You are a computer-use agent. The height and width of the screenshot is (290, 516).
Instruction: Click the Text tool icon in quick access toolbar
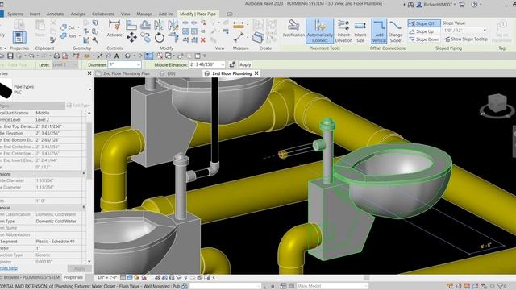pos(116,56)
